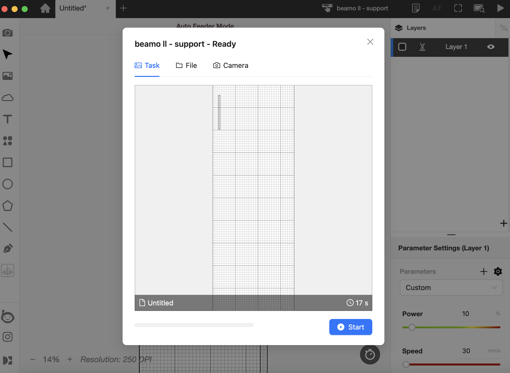510x373 pixels.
Task: Open the document settings icon in top bar
Action: [x=416, y=8]
